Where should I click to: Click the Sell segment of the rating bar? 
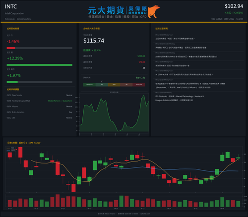[x=126, y=85]
